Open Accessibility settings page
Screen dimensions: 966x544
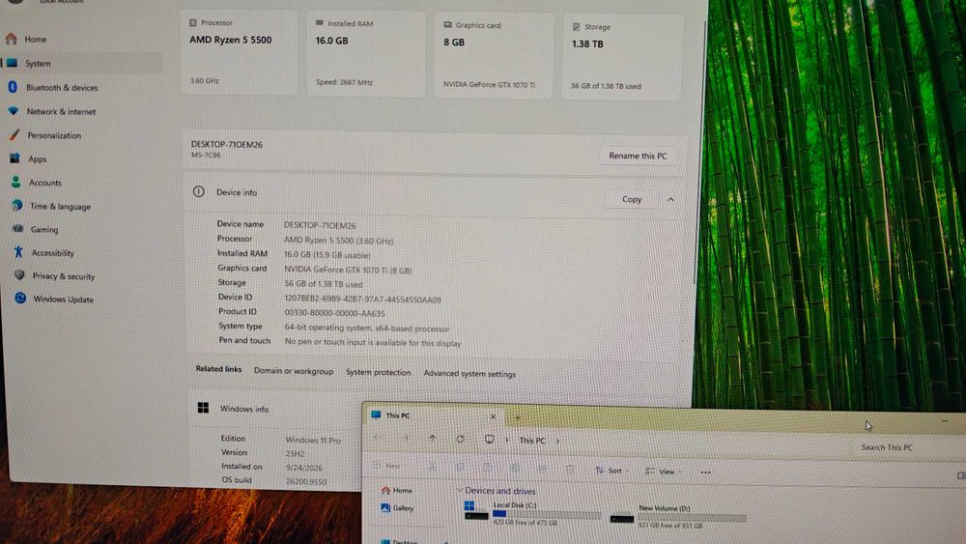pos(52,252)
